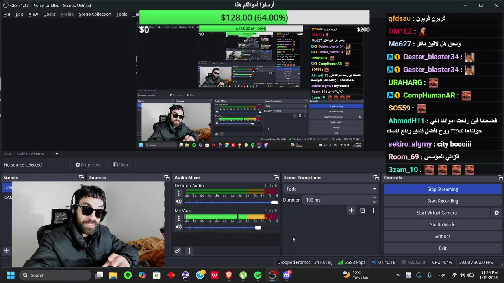The width and height of the screenshot is (504, 283).
Task: Open OBS Settings button
Action: (443, 236)
